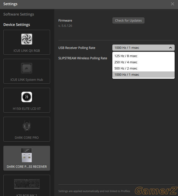Screen dimensions: 178x196
Task: Click the iCUE LINK System Hub caption
Action: [x=27, y=80]
